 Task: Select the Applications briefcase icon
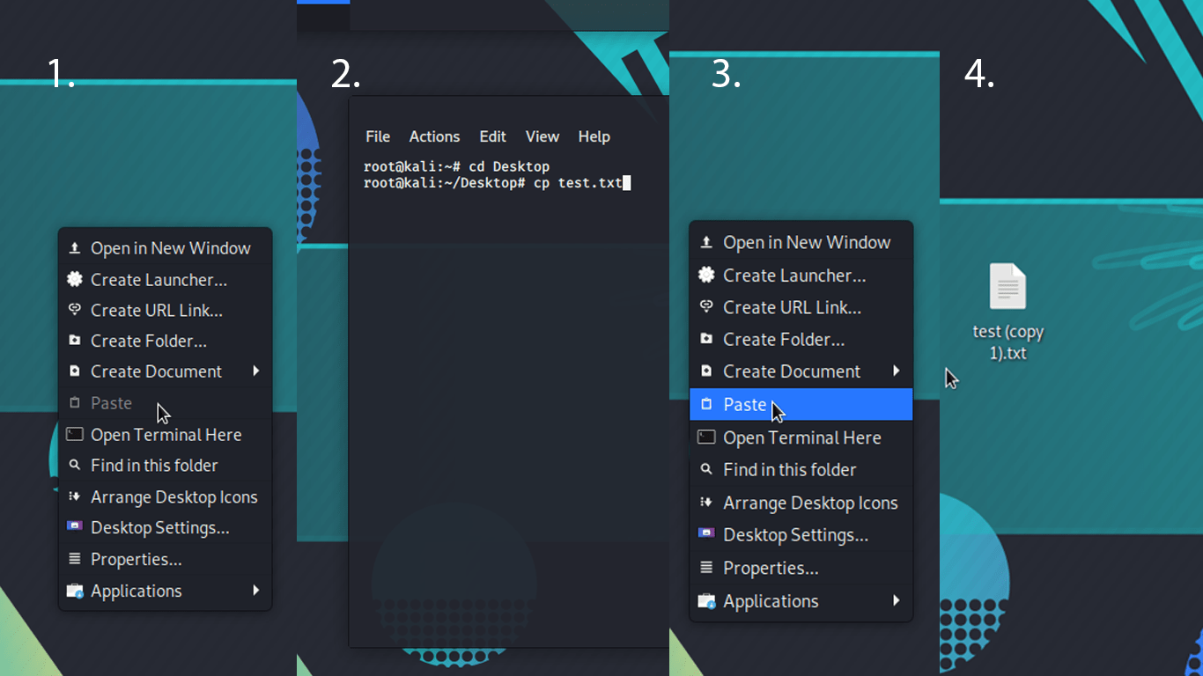(76, 591)
